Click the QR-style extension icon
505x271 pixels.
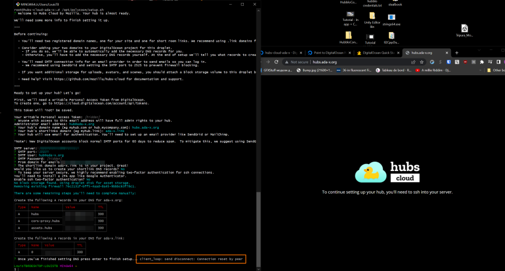click(457, 62)
